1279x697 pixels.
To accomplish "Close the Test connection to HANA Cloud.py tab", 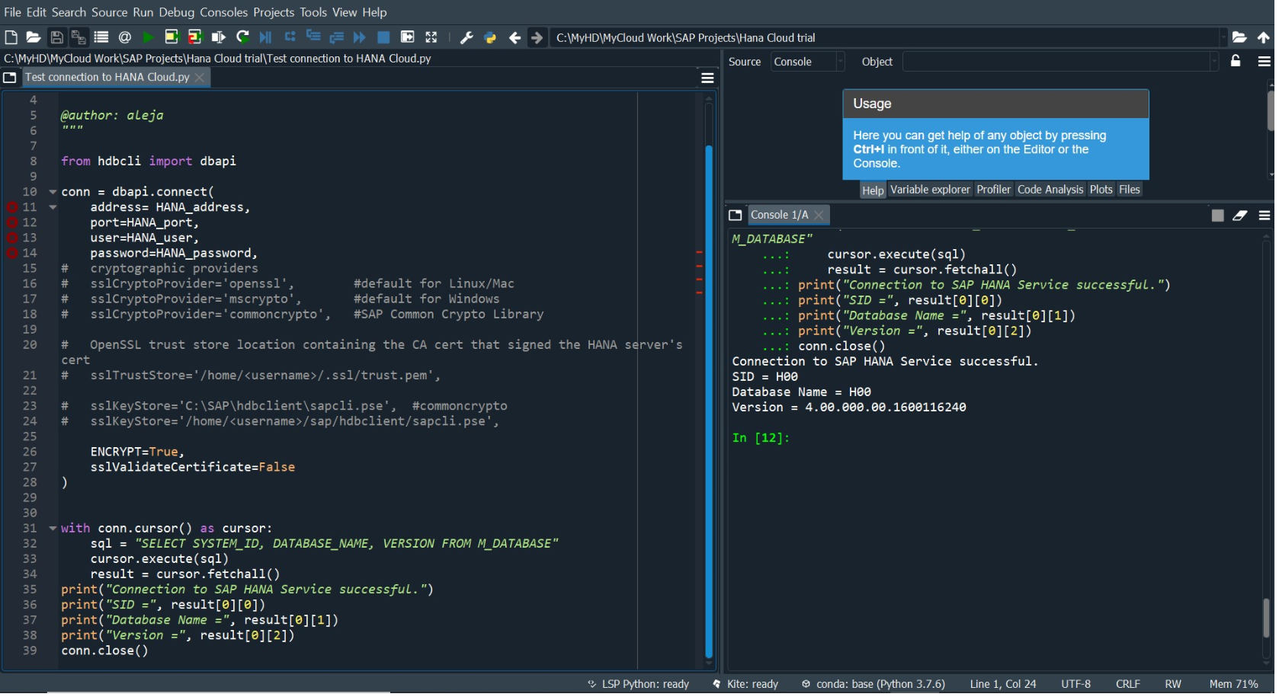I will (x=200, y=78).
